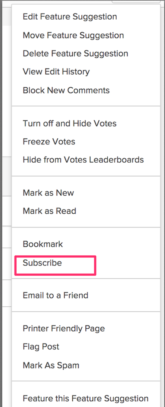Click Delete Feature Suggestion
This screenshot has height=407, width=165.
[x=75, y=54]
